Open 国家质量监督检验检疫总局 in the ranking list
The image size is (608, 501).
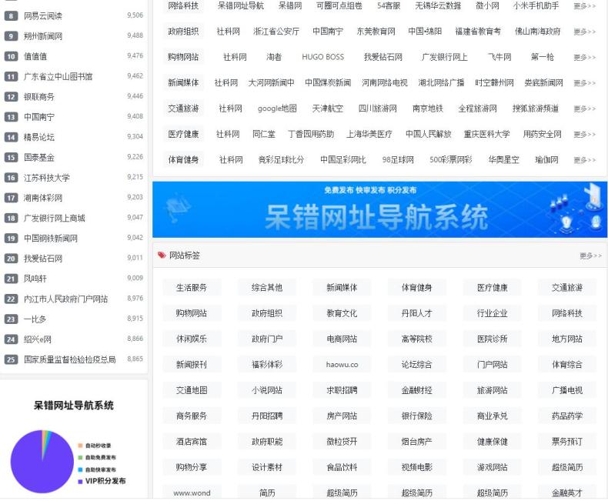click(x=69, y=359)
